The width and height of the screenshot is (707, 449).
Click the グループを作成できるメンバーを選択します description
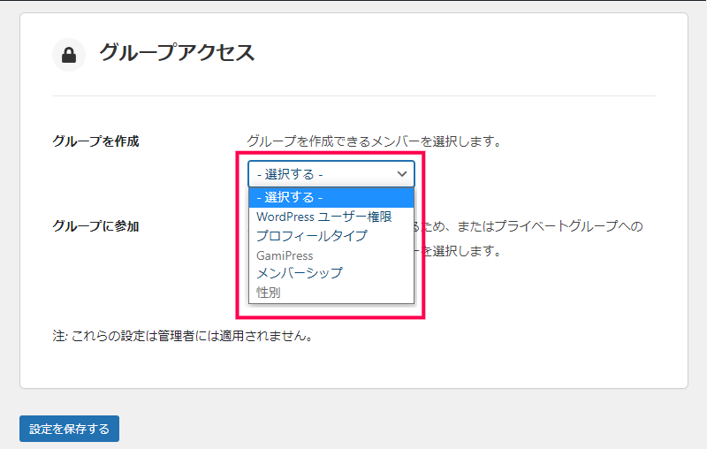(374, 141)
